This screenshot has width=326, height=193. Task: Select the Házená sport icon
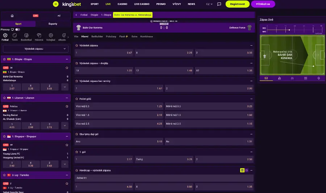click(x=39, y=37)
